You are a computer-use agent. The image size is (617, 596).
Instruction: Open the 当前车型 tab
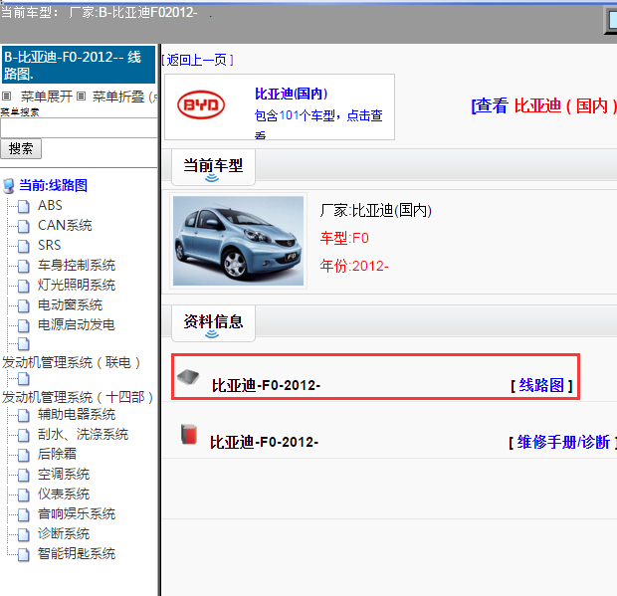pyautogui.click(x=213, y=167)
